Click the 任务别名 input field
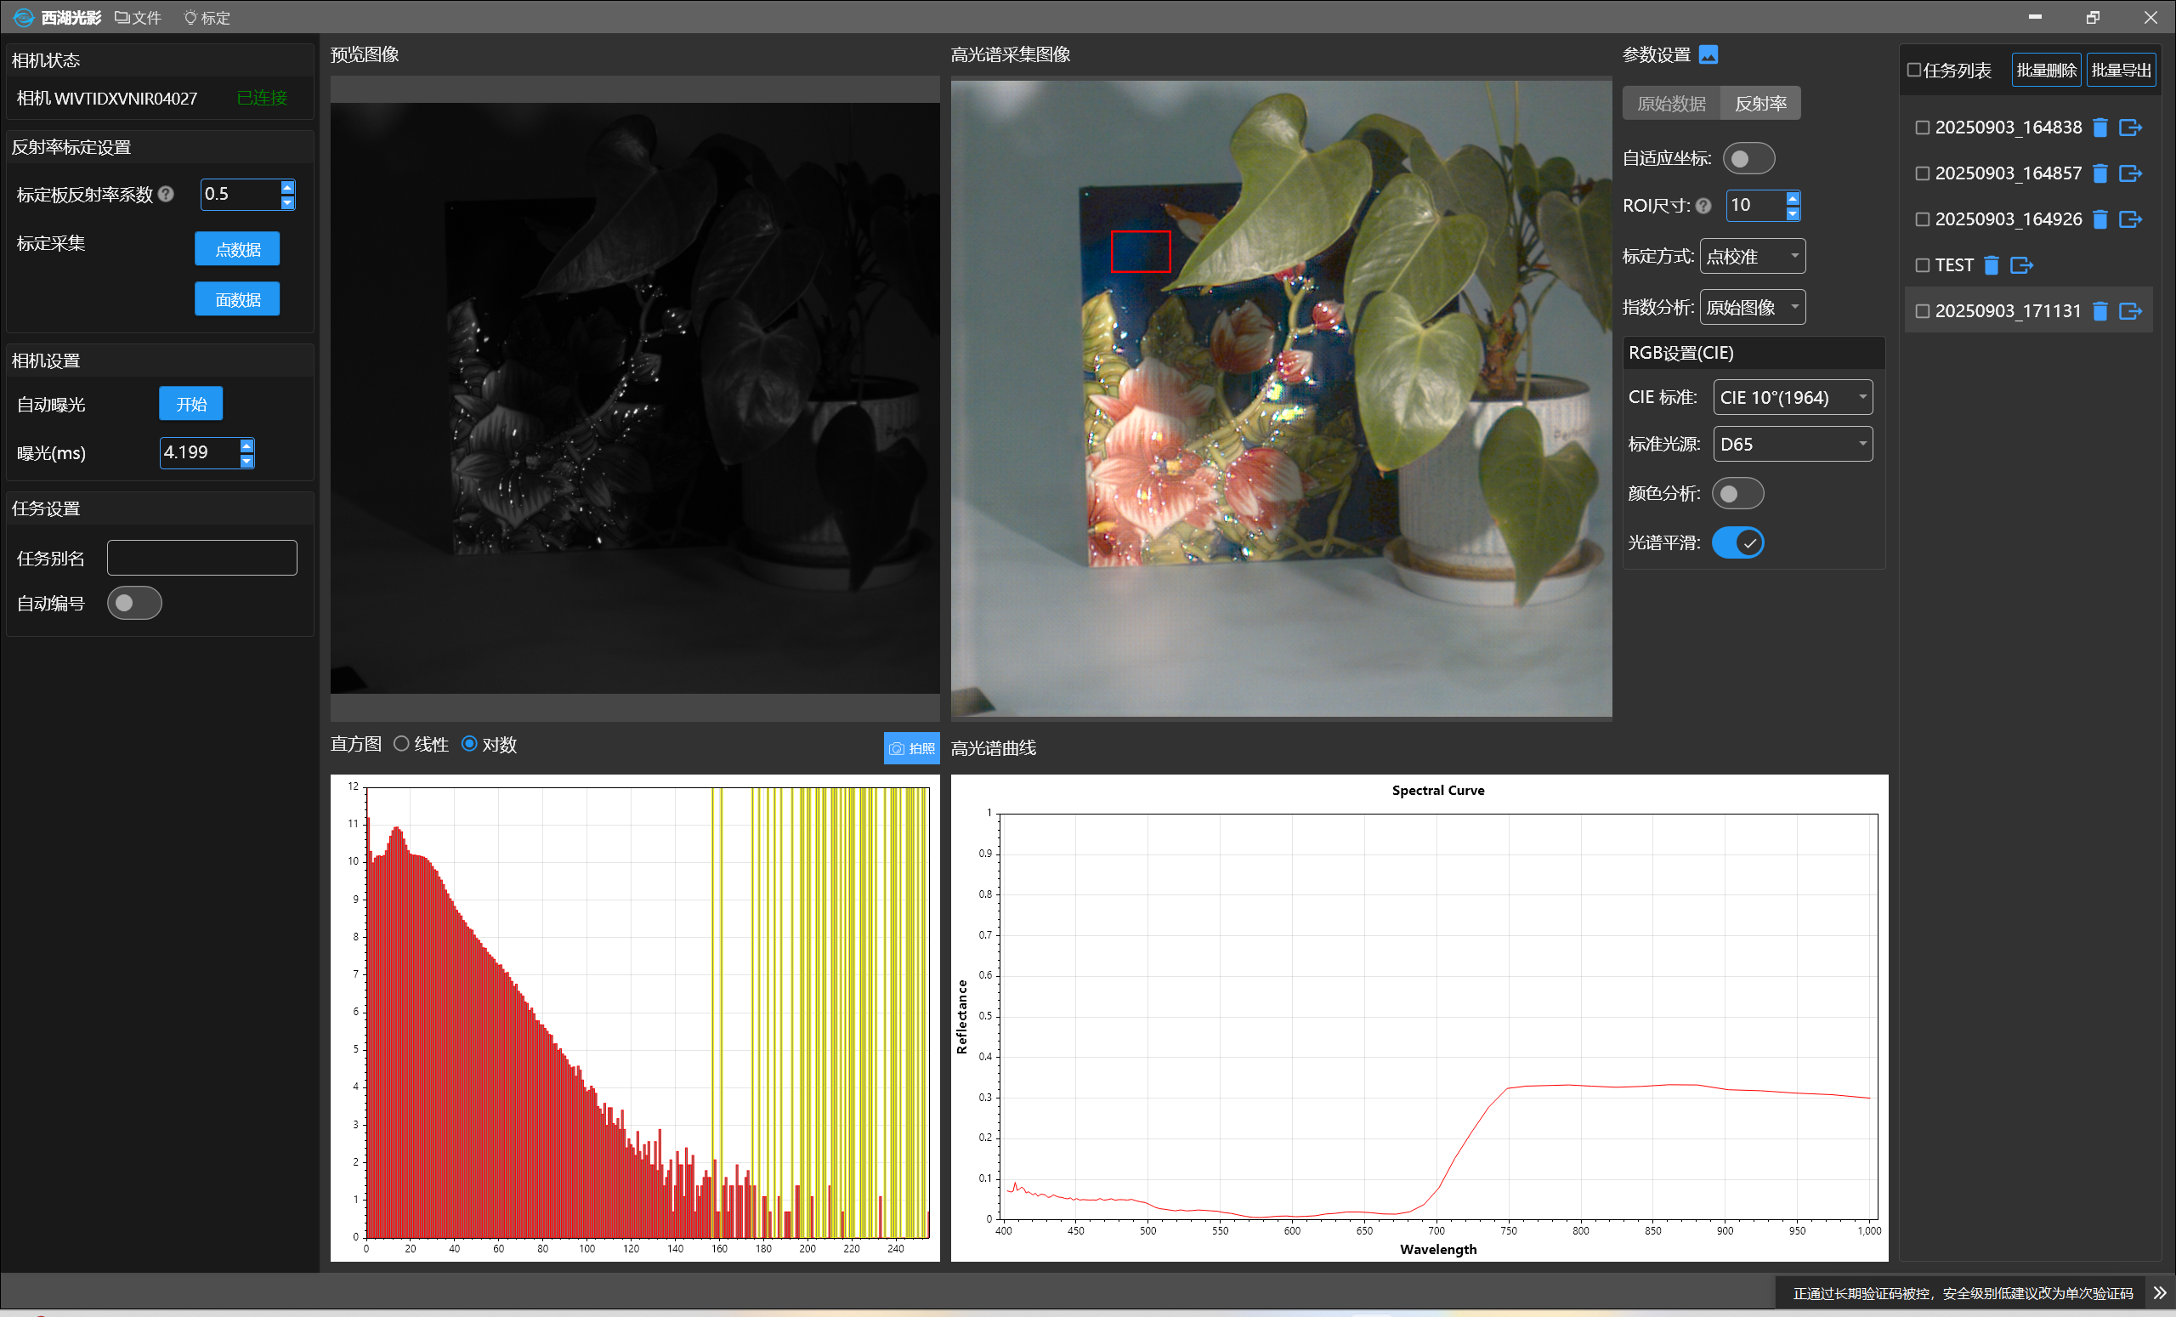 (x=202, y=559)
